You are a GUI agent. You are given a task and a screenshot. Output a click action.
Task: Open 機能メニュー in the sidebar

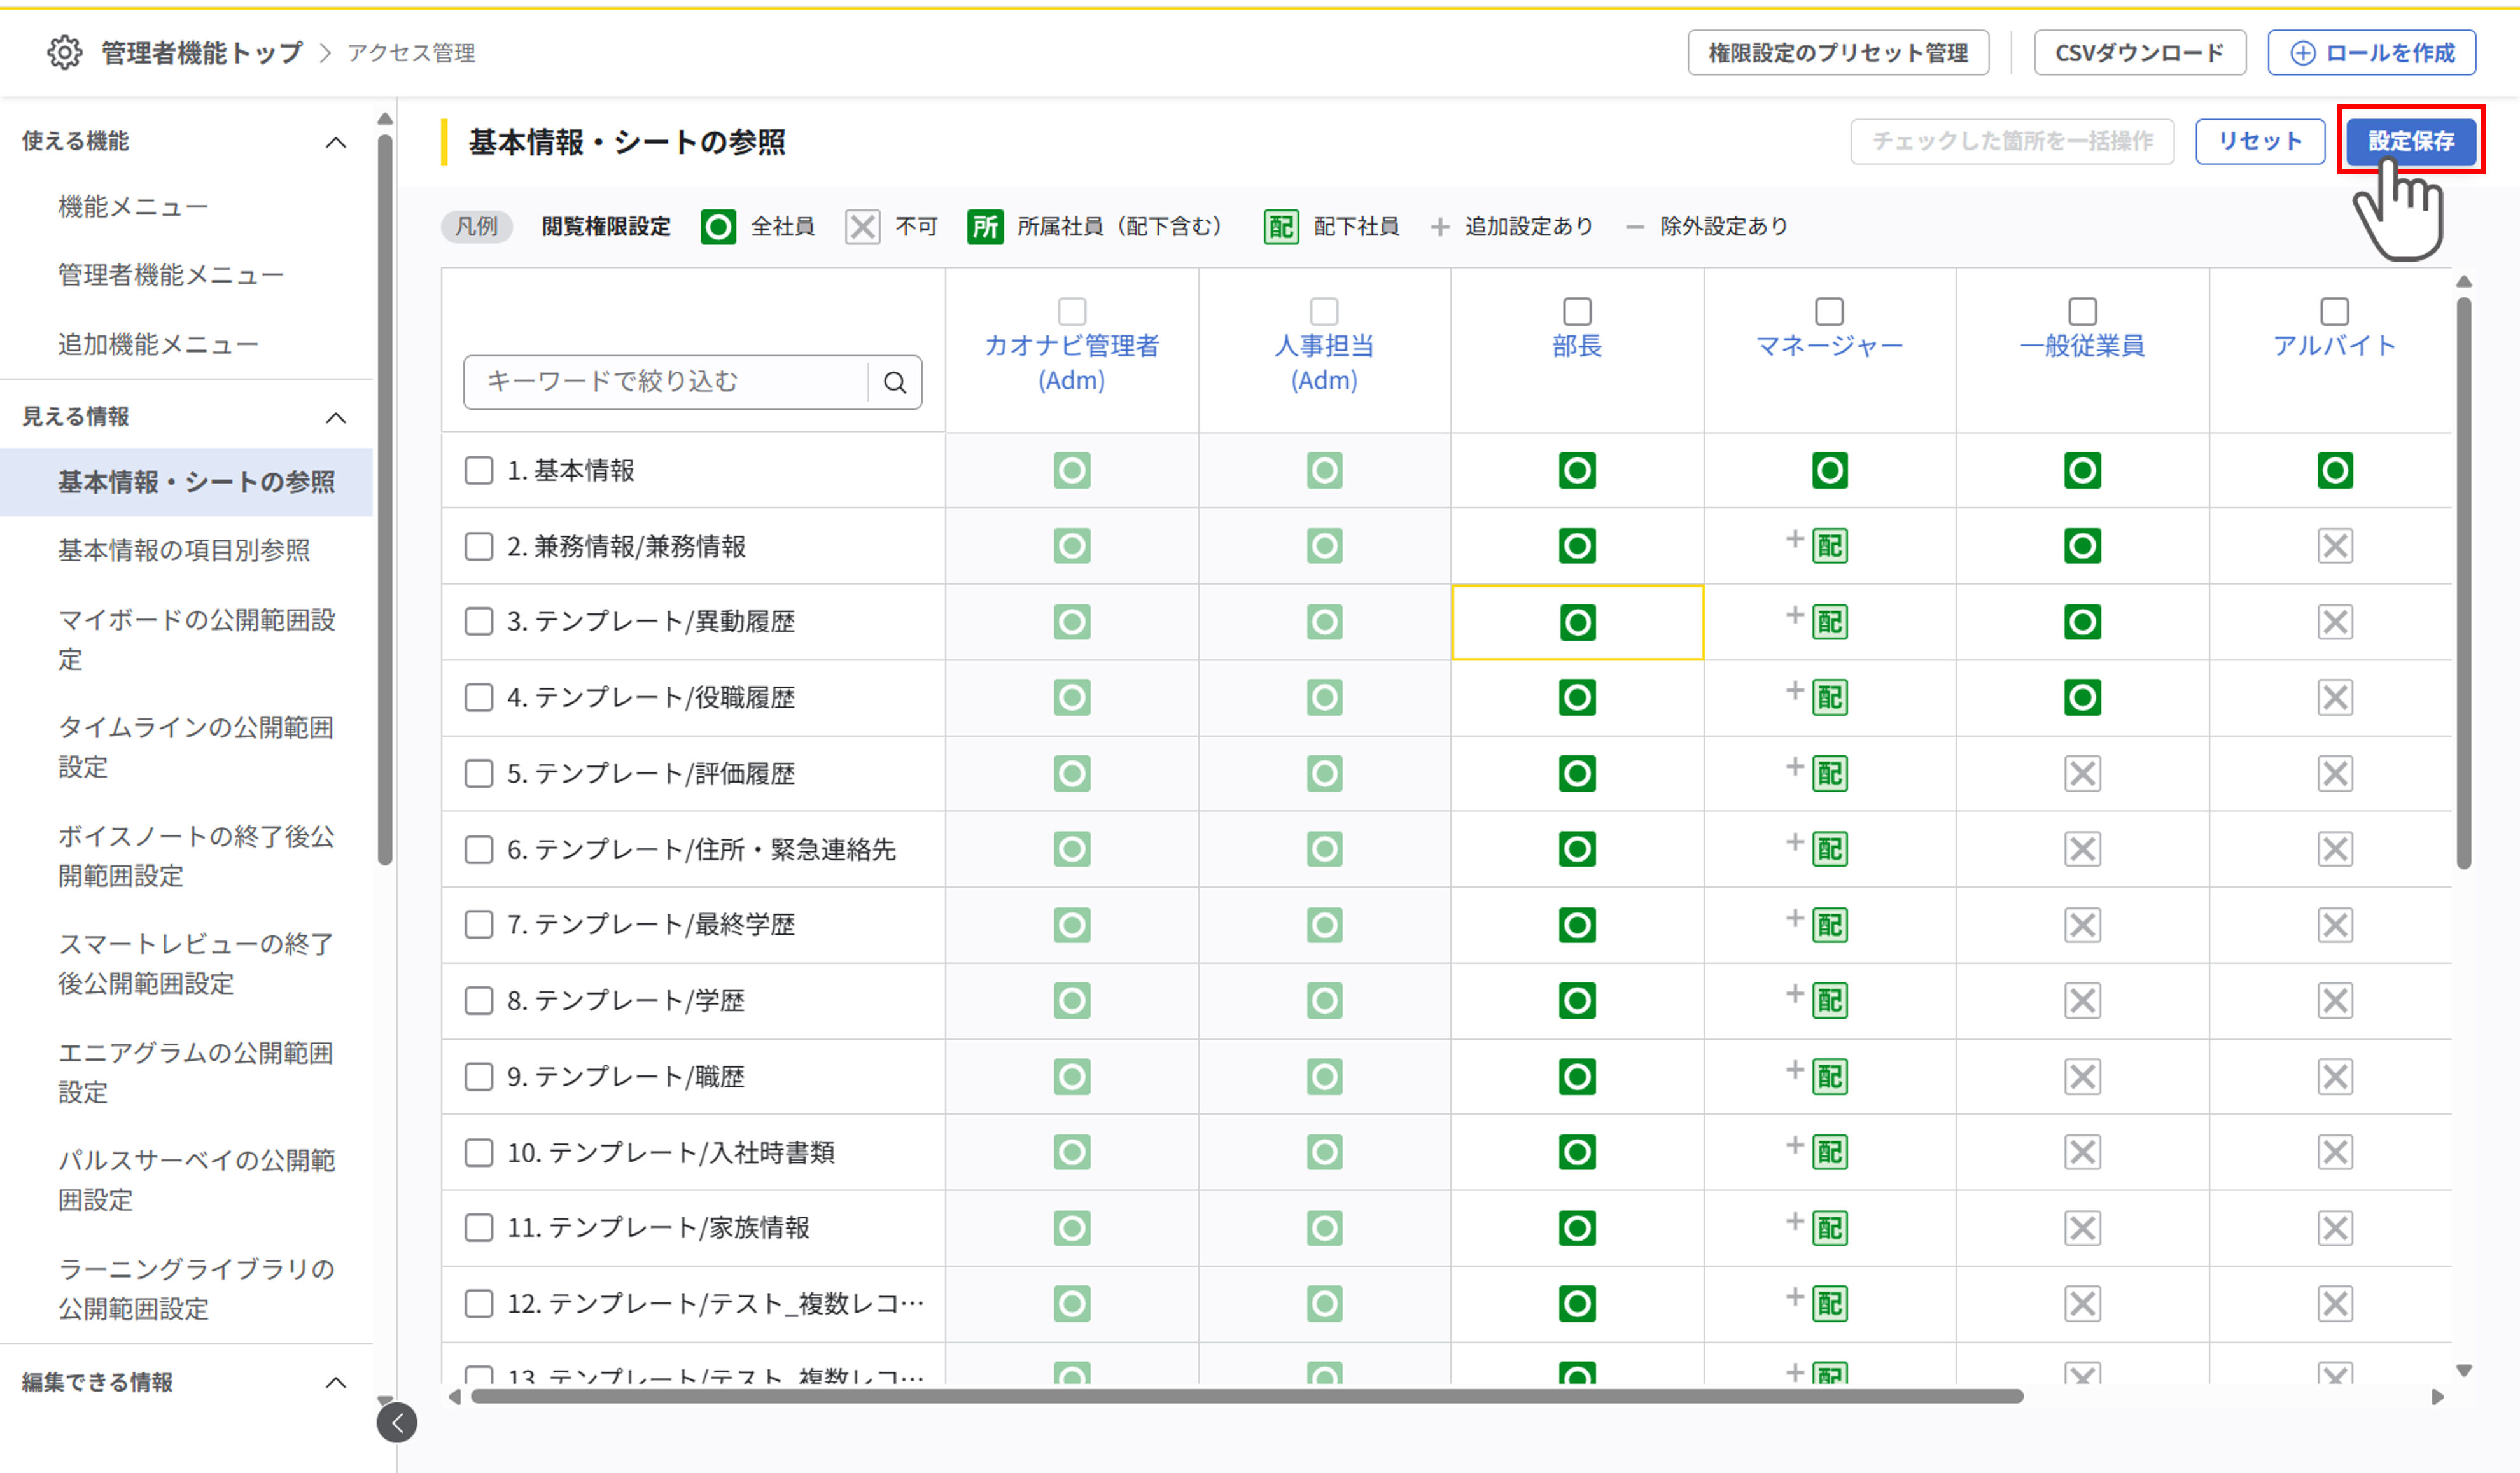click(133, 207)
